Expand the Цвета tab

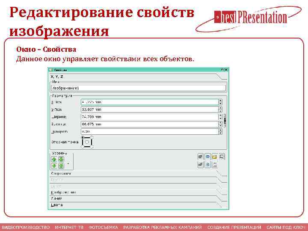point(138,205)
